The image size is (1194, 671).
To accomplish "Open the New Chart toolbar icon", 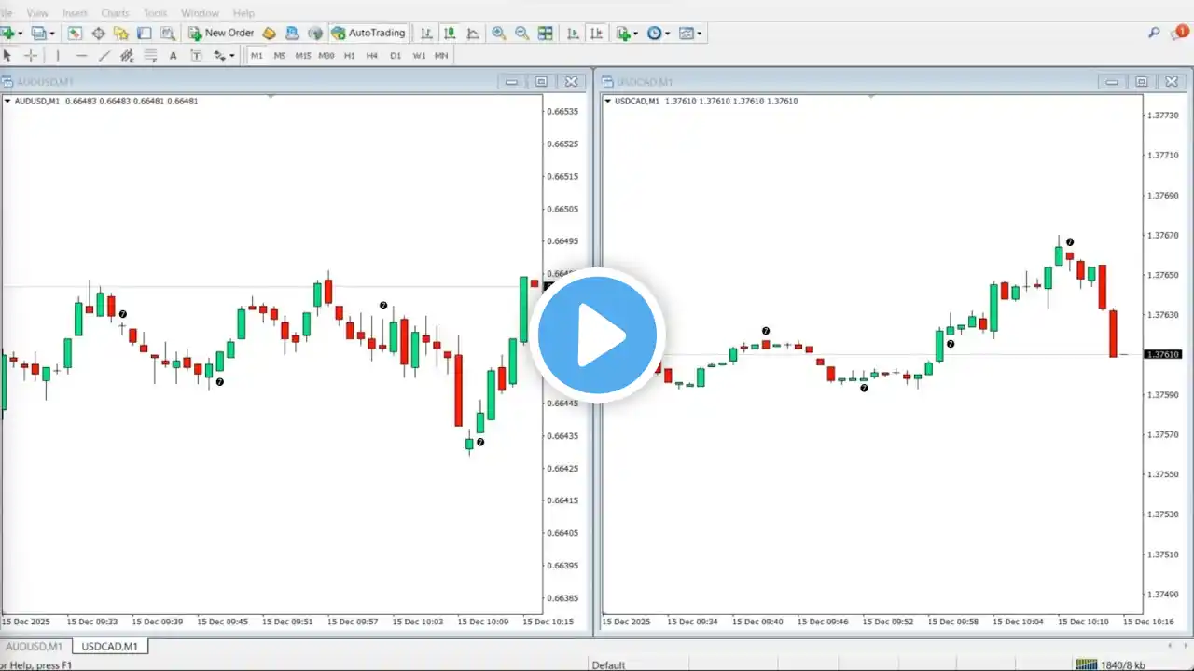I will [x=7, y=33].
